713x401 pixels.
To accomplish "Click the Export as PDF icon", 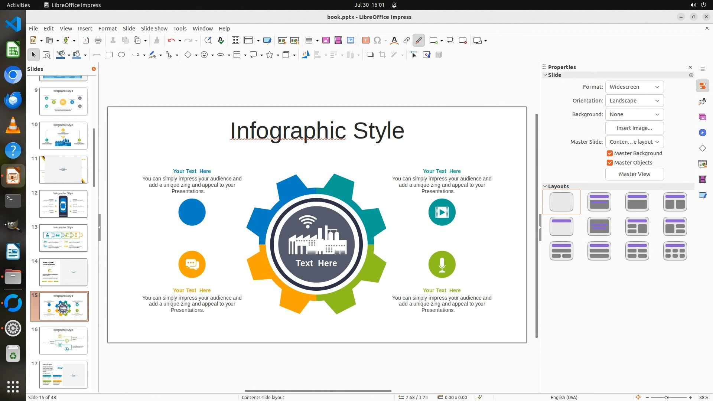I will (85, 40).
